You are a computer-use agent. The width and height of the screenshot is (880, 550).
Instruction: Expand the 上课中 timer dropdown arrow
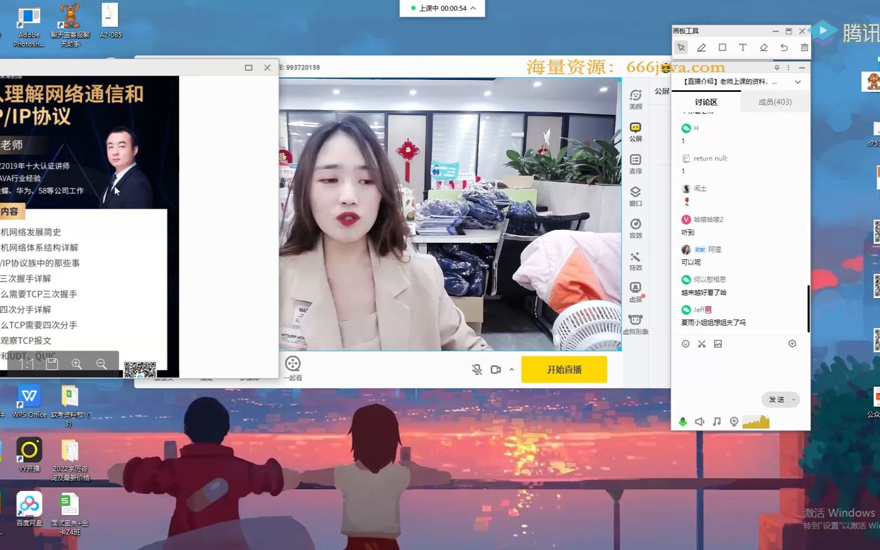click(x=473, y=8)
